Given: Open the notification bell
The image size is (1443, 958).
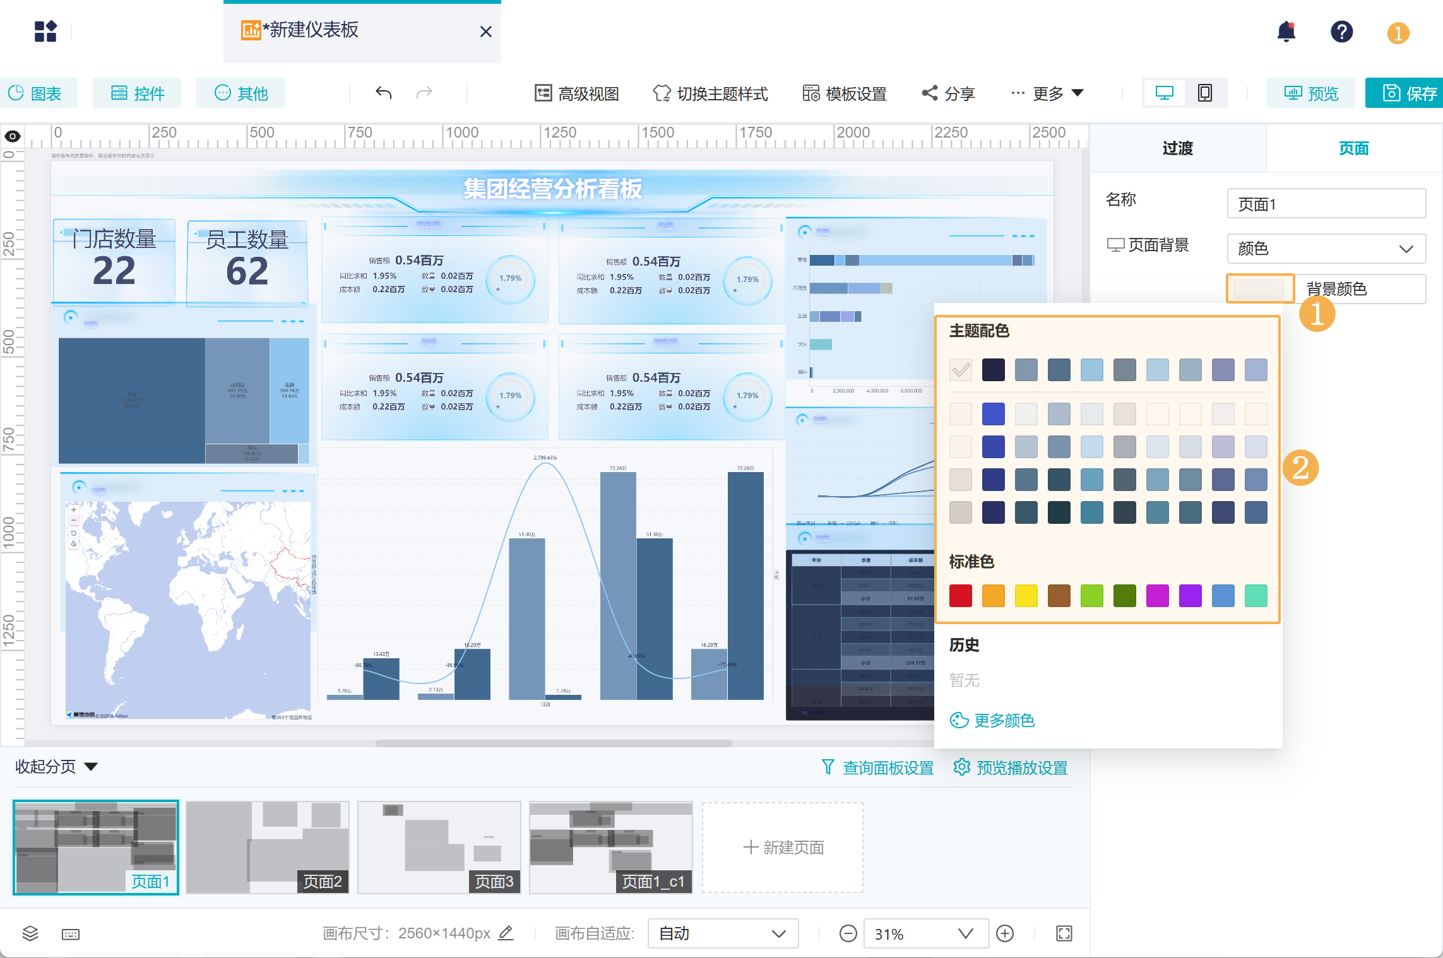Looking at the screenshot, I should 1286,32.
